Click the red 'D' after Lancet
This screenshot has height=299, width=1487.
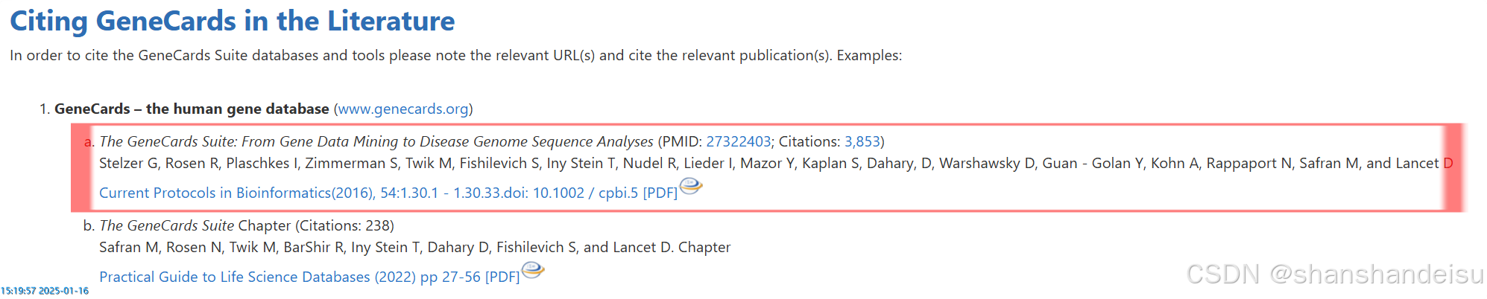1448,163
